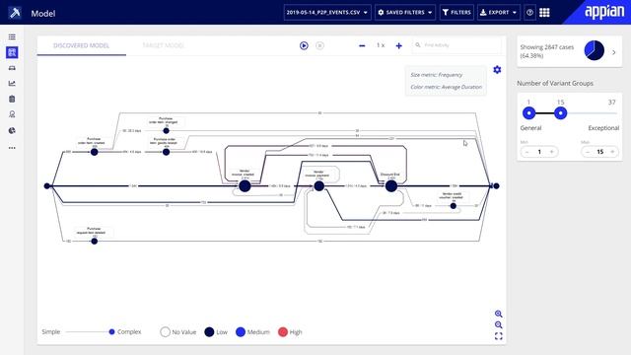
Task: Select the Discount End node
Action: (x=391, y=186)
